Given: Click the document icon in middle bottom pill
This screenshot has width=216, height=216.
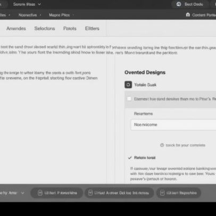Looking at the screenshot, I should coord(90,193).
